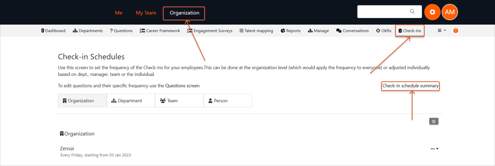Open the Manage menu item

(318, 31)
